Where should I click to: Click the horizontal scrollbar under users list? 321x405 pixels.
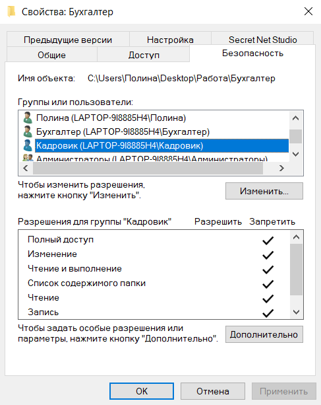(148, 168)
